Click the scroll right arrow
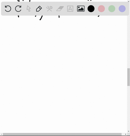Screen dimensions: 130x136 click(x=126, y=134)
